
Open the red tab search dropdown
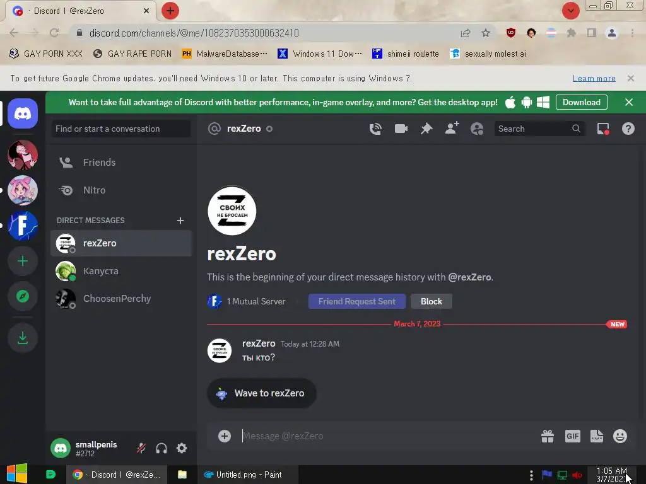pos(570,11)
